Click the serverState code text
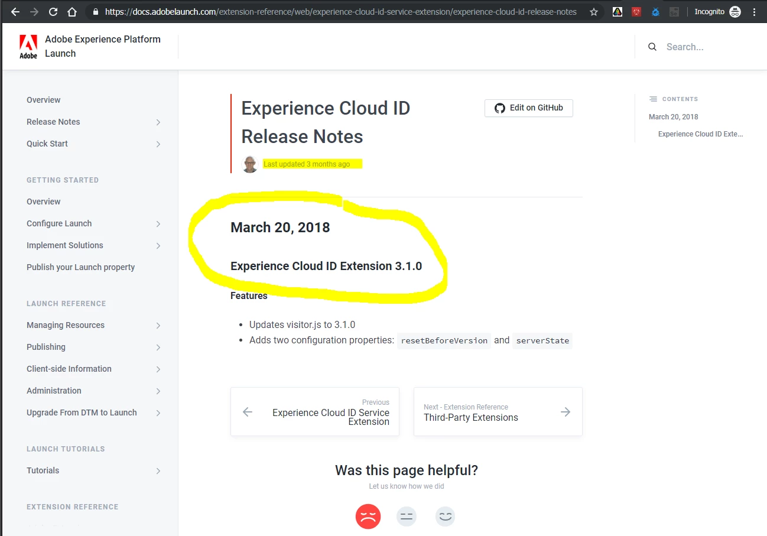The image size is (767, 536). tap(542, 340)
